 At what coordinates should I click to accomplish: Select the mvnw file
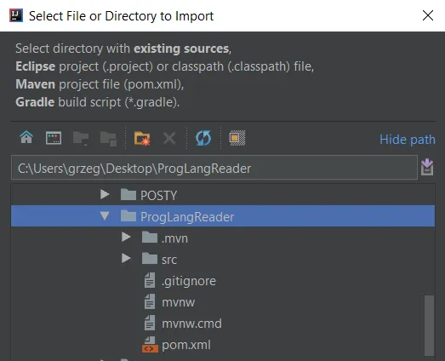[178, 302]
